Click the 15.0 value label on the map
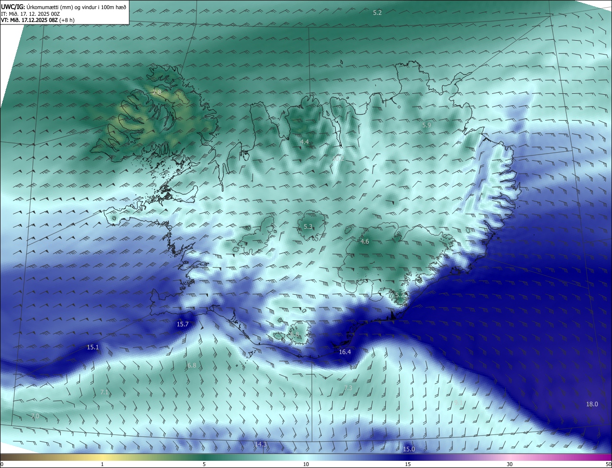 click(409, 449)
